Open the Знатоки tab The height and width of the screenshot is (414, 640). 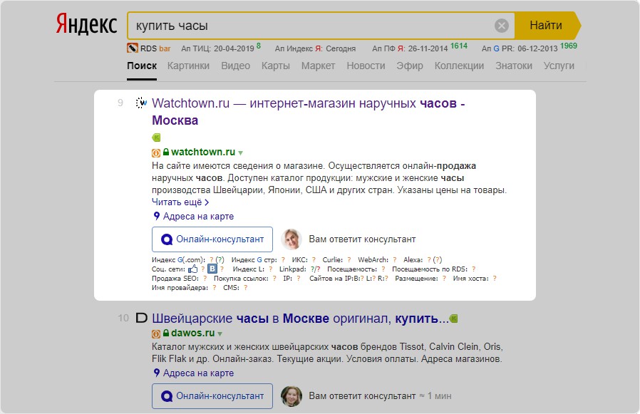pyautogui.click(x=514, y=66)
